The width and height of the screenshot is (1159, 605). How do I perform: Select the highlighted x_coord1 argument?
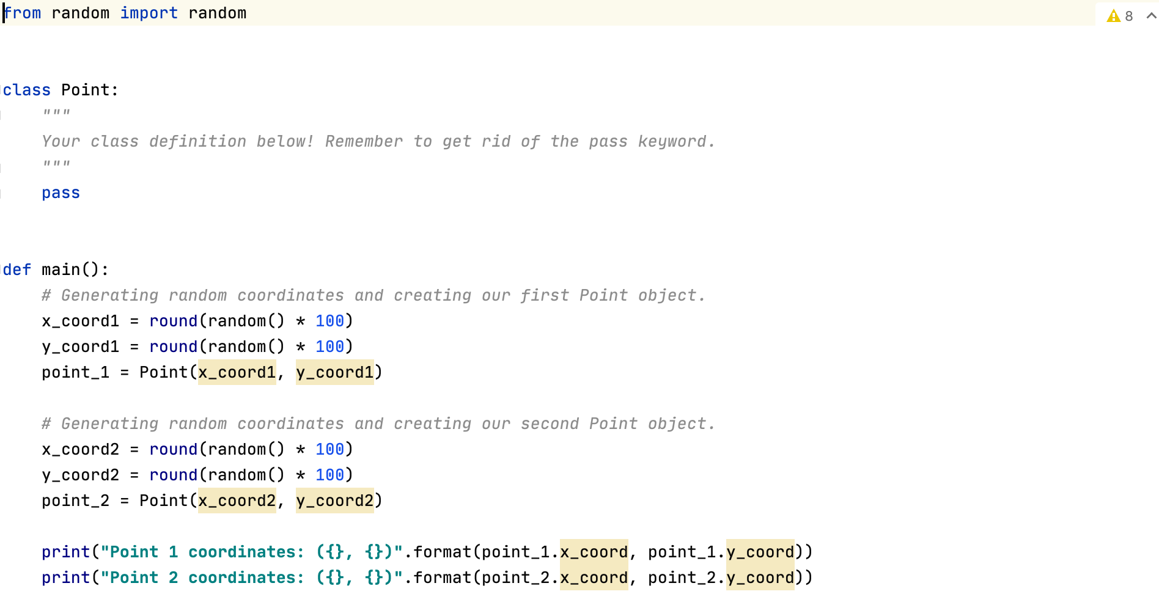click(236, 372)
